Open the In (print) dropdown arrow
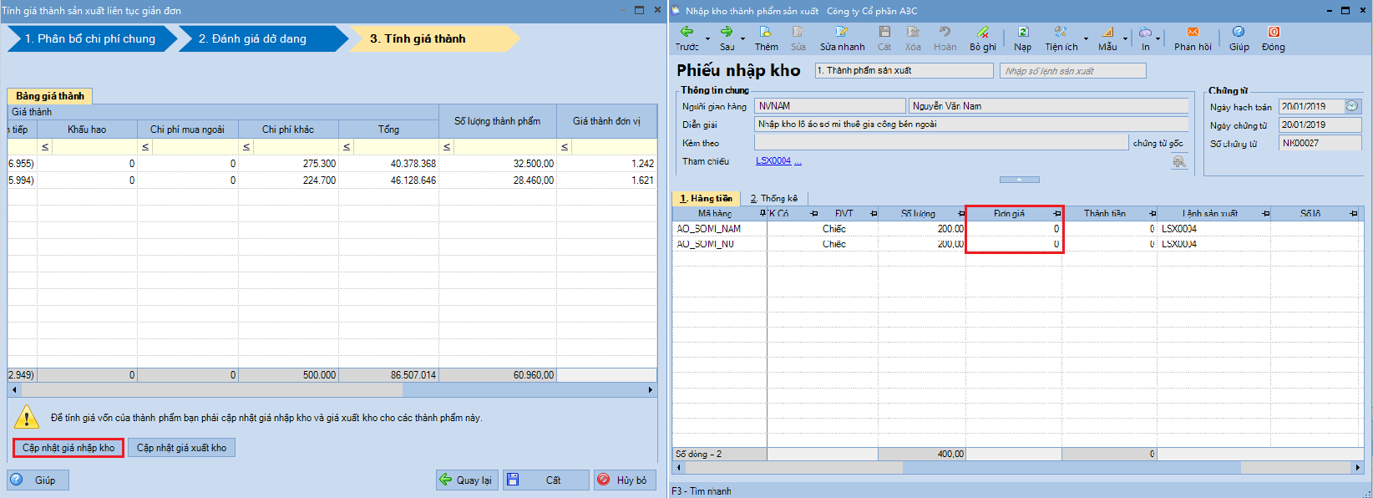Screen dimensions: 1373x498 pos(1158,38)
